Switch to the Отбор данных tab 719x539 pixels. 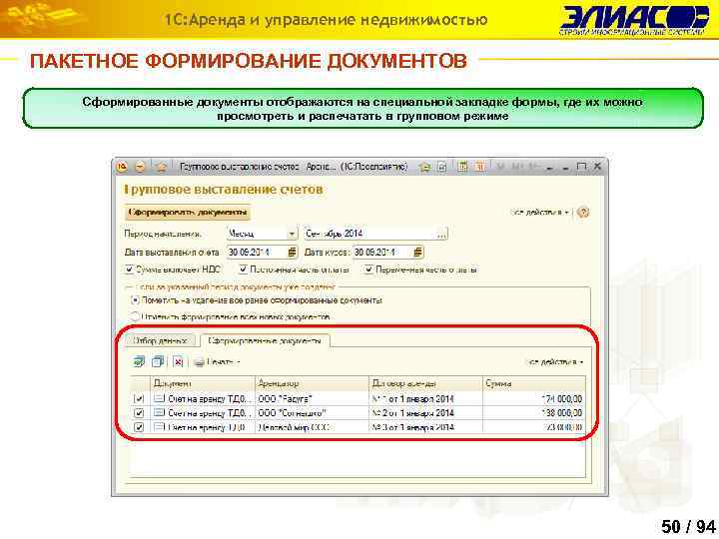point(160,340)
